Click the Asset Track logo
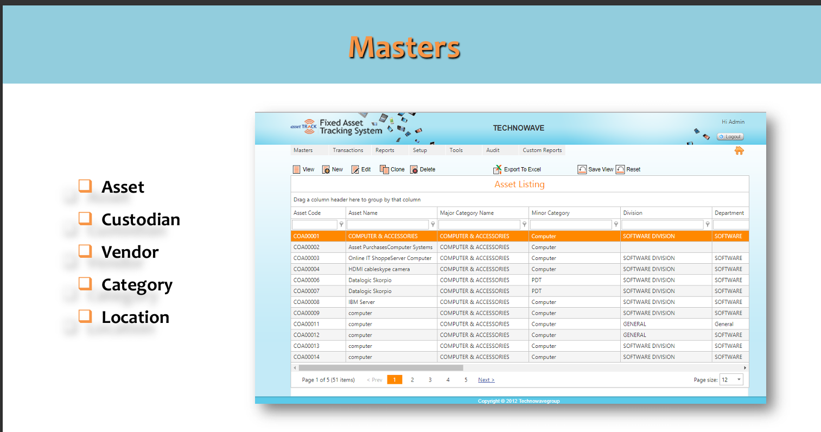 click(304, 126)
